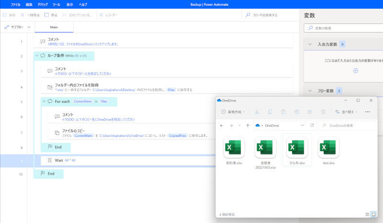The width and height of the screenshot is (383, 223).
Task: Click the 停止 stop button
Action: coord(51,15)
